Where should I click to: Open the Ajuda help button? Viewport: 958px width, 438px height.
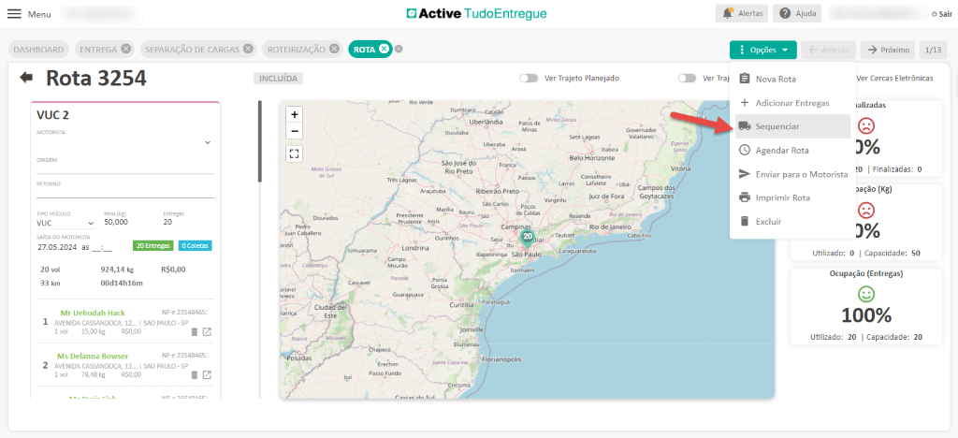click(x=797, y=13)
